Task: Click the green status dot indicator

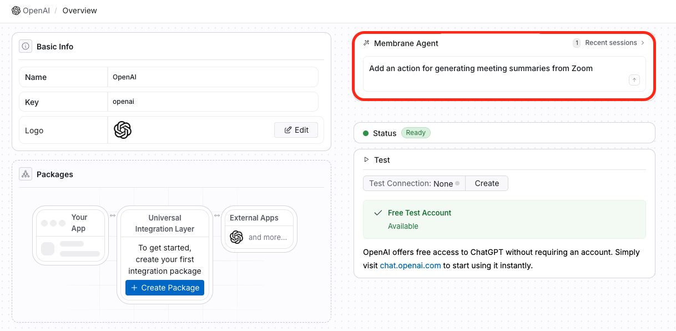Action: [x=366, y=133]
